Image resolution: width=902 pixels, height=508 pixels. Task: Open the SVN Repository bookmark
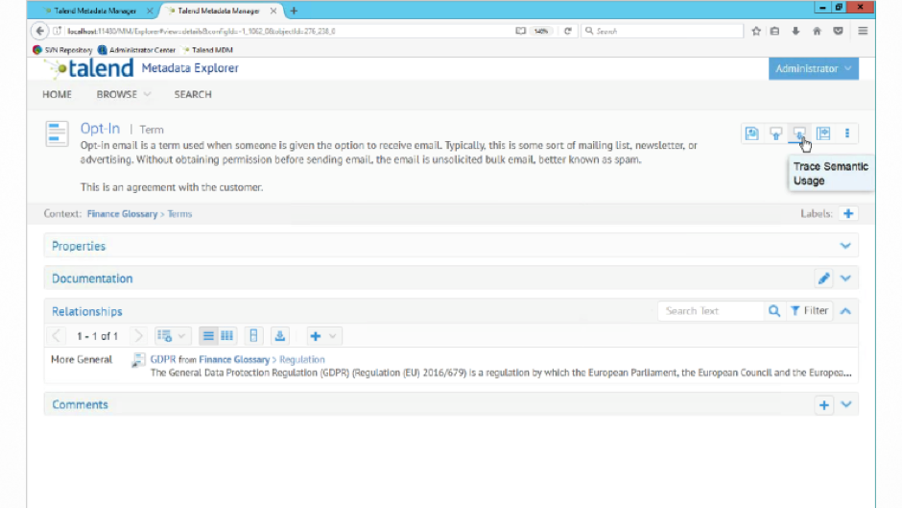point(62,50)
